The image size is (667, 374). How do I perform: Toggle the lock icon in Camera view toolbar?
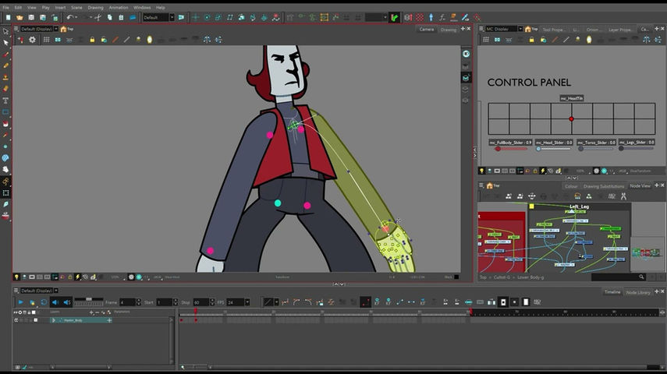[92, 40]
